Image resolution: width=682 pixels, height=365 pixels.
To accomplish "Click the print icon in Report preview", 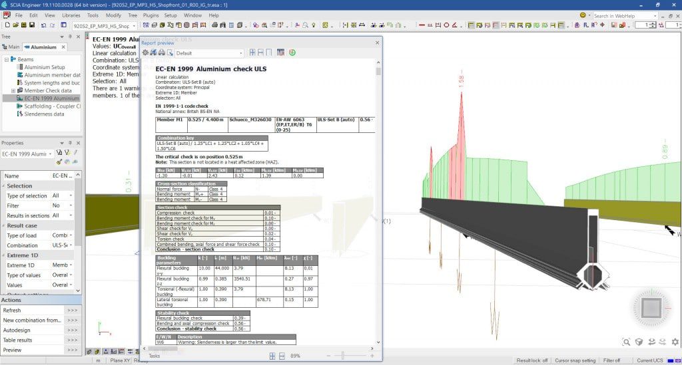I will 162,53.
